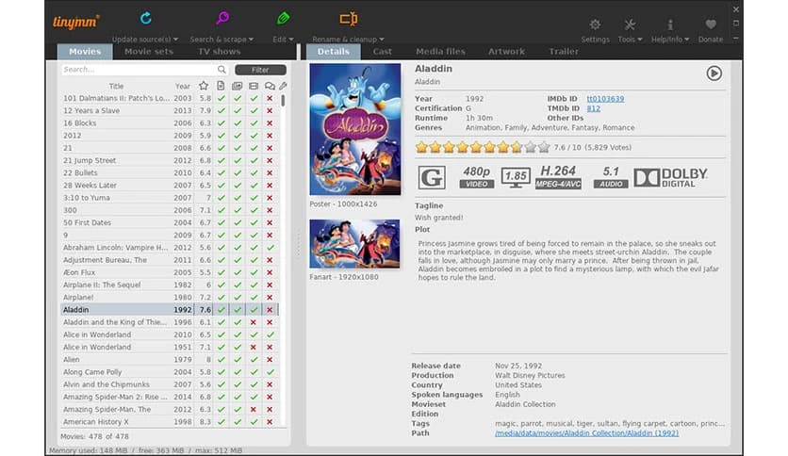Select American History X movie
This screenshot has height=456, width=788.
click(x=170, y=422)
